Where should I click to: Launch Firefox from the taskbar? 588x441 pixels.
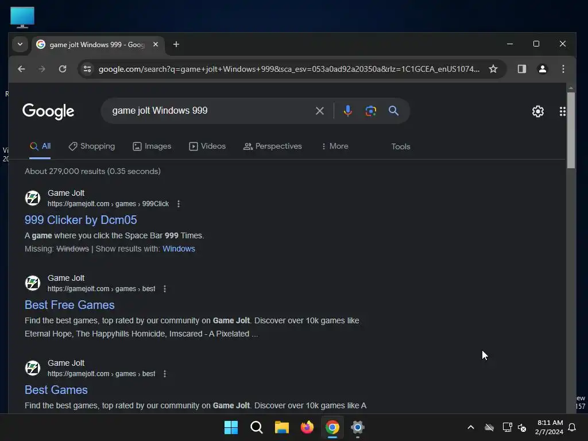click(307, 427)
